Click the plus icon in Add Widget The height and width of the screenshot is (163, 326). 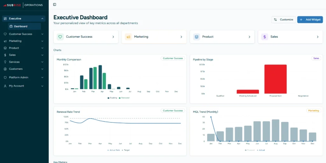click(x=301, y=20)
